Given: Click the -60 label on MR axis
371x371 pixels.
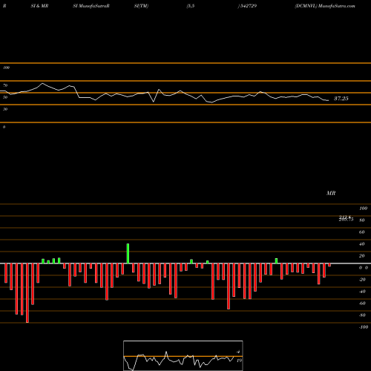Looking at the screenshot, I should (362, 303).
